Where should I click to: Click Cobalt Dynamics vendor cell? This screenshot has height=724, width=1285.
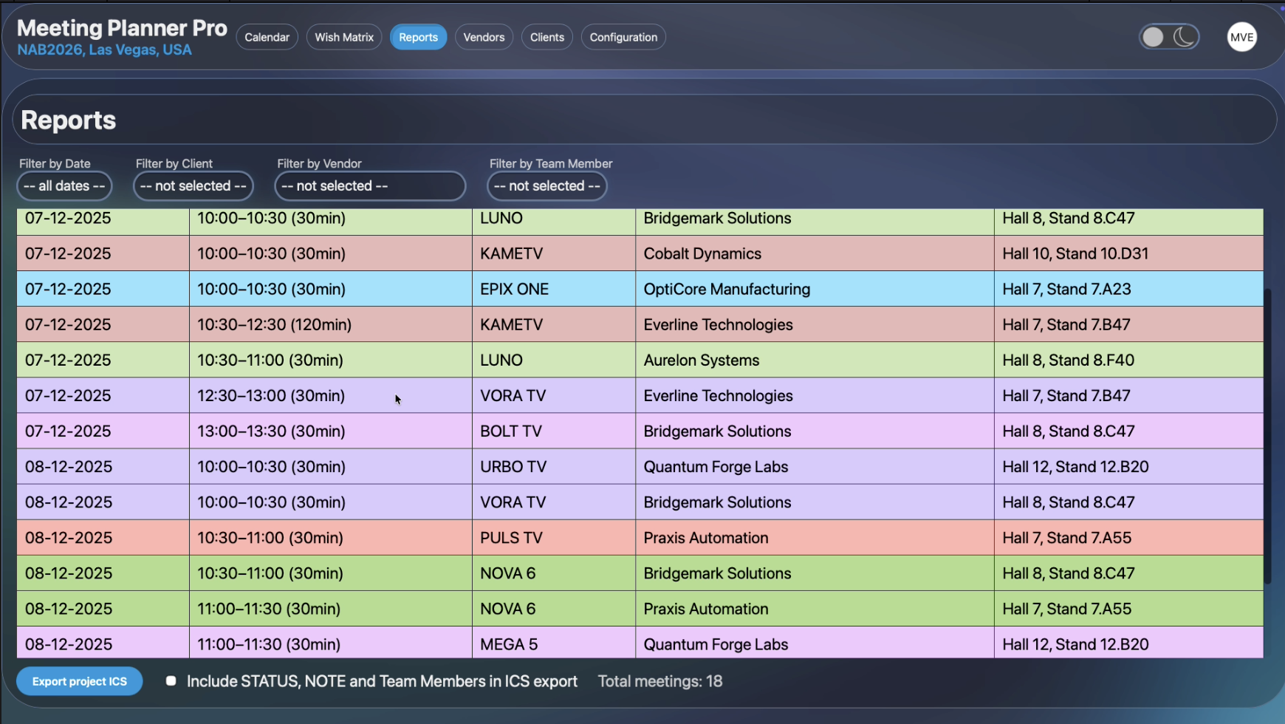[x=815, y=253]
